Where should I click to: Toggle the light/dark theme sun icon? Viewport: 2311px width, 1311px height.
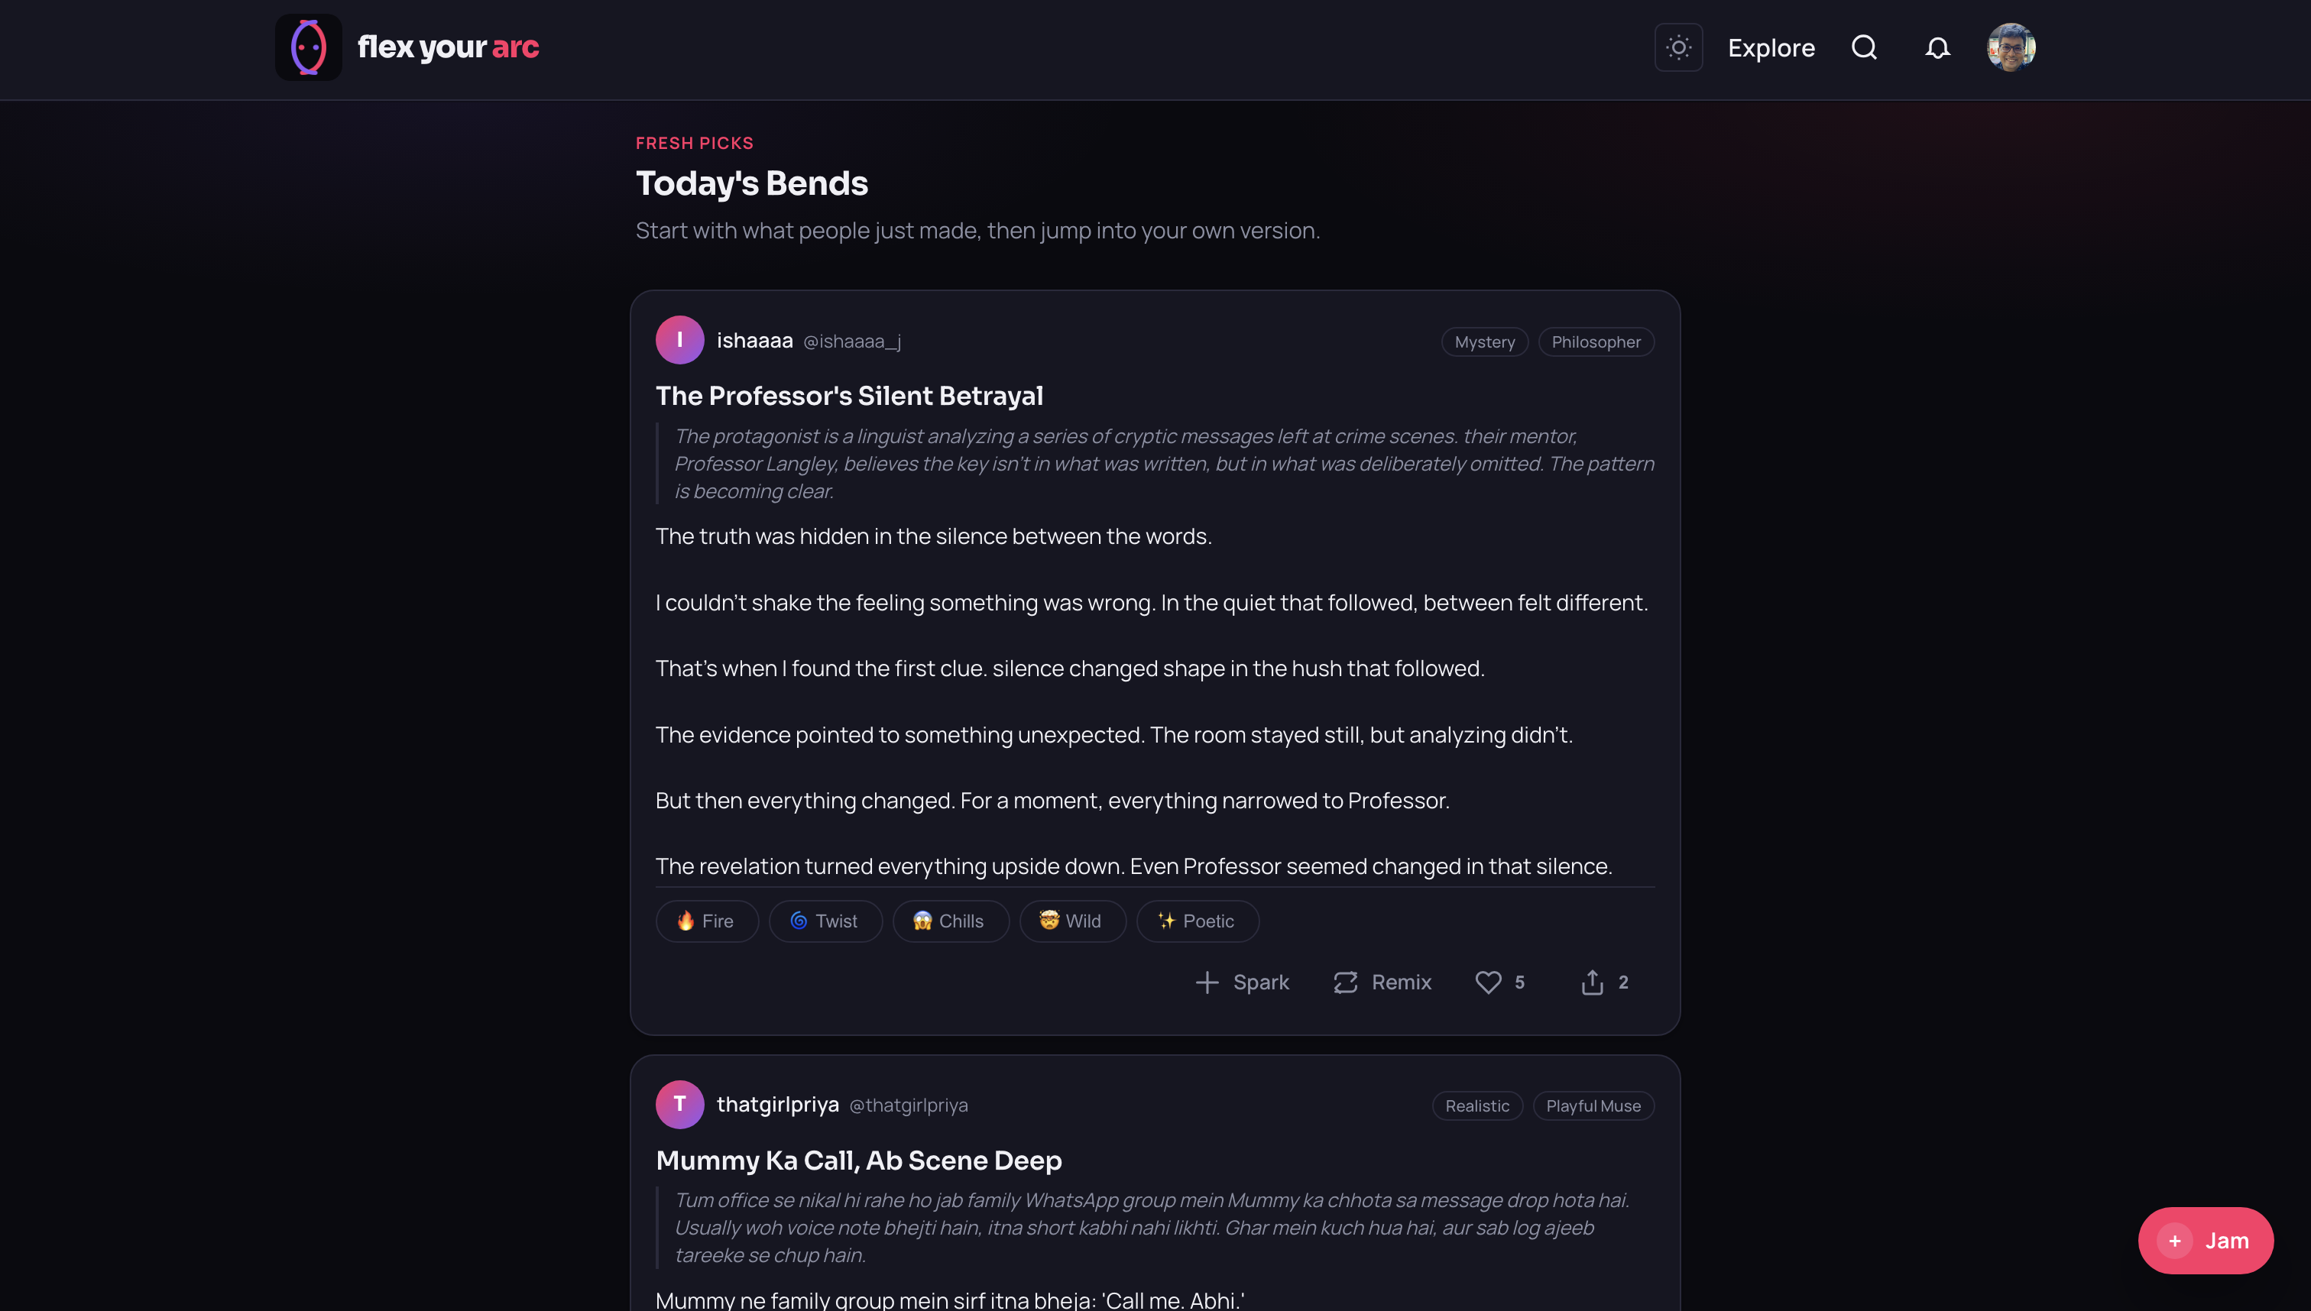point(1678,47)
